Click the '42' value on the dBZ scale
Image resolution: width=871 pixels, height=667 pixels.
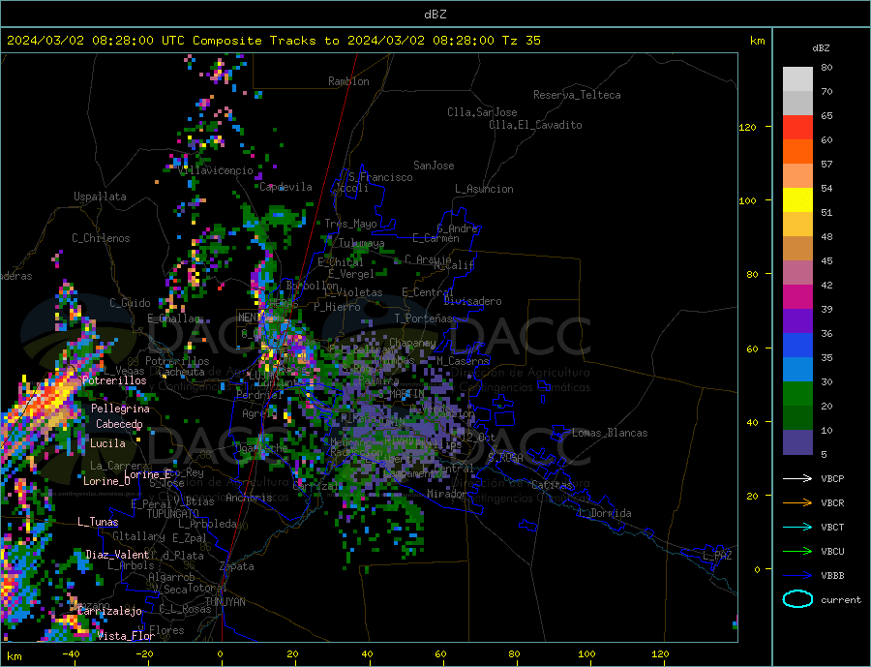[826, 286]
